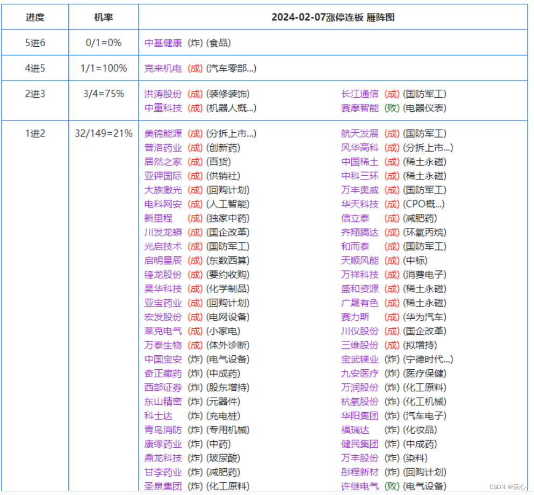Open the 克来机电 stock link
This screenshot has height=495, width=534.
[163, 68]
